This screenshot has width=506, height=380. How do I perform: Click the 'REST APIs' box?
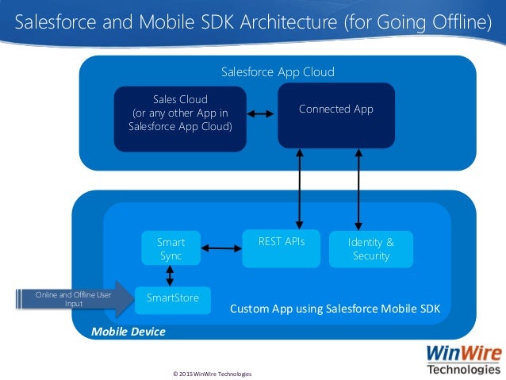click(x=281, y=248)
